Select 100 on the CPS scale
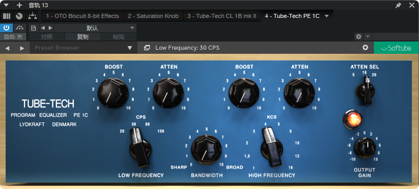Image resolution: width=419 pixels, height=189 pixels. pos(161,131)
